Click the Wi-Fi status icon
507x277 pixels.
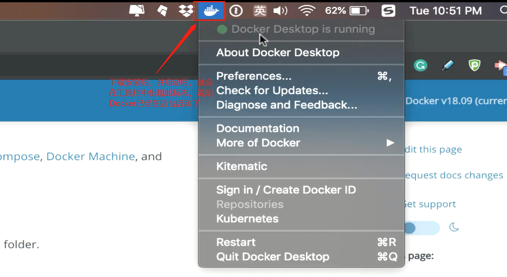point(307,11)
